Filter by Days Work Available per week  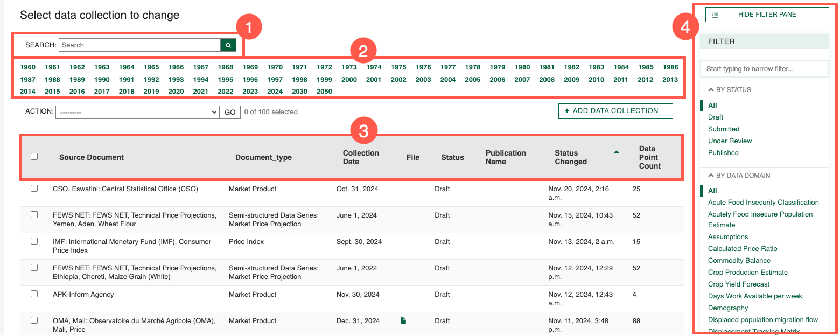click(755, 296)
